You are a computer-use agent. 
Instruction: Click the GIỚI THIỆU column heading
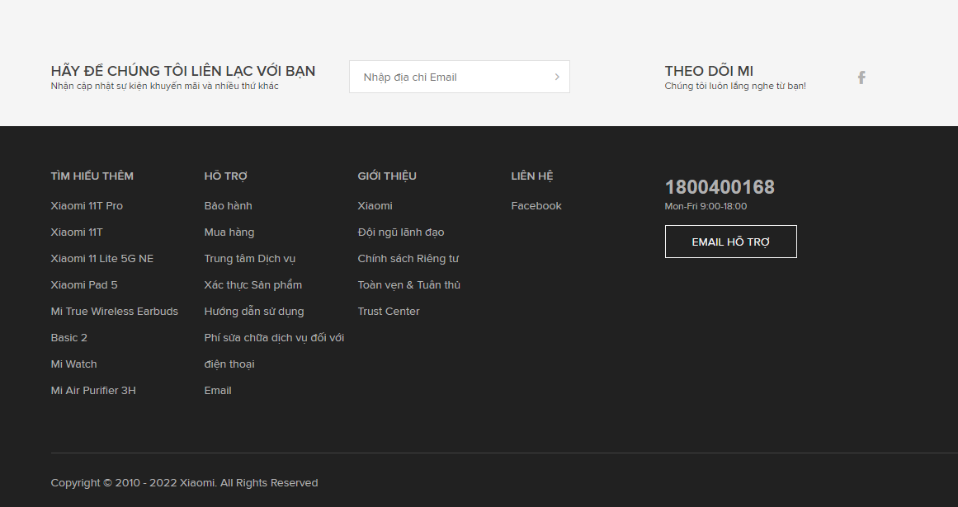click(387, 176)
